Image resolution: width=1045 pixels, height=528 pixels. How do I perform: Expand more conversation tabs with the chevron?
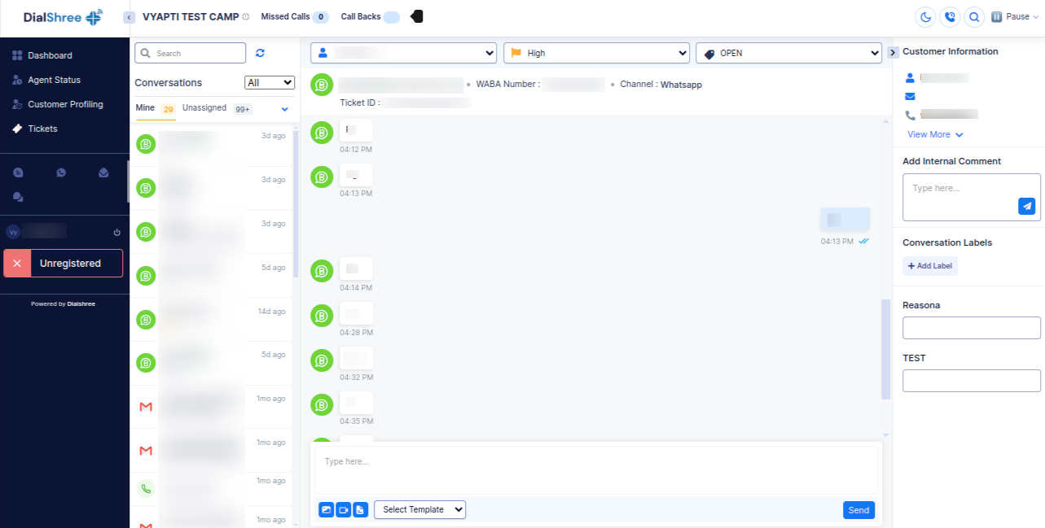click(285, 109)
